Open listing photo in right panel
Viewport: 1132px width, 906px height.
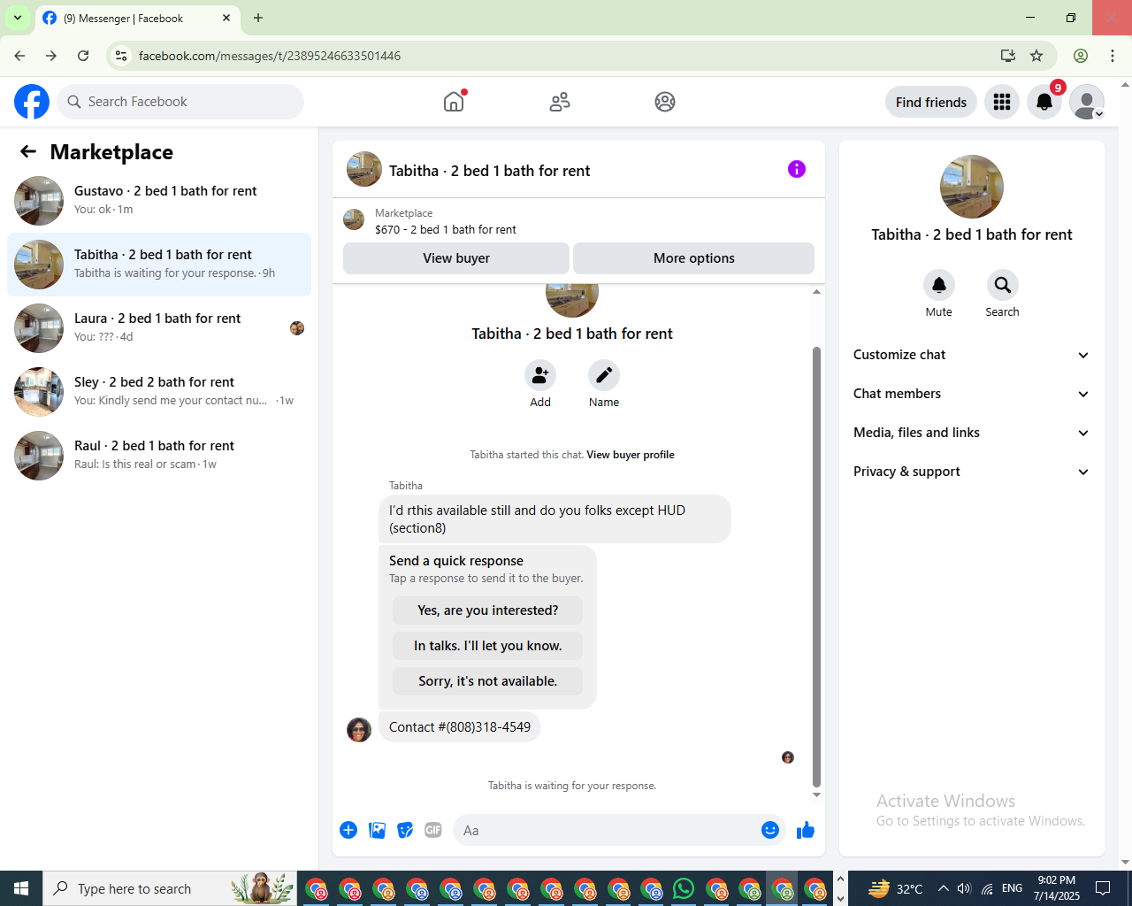point(972,187)
